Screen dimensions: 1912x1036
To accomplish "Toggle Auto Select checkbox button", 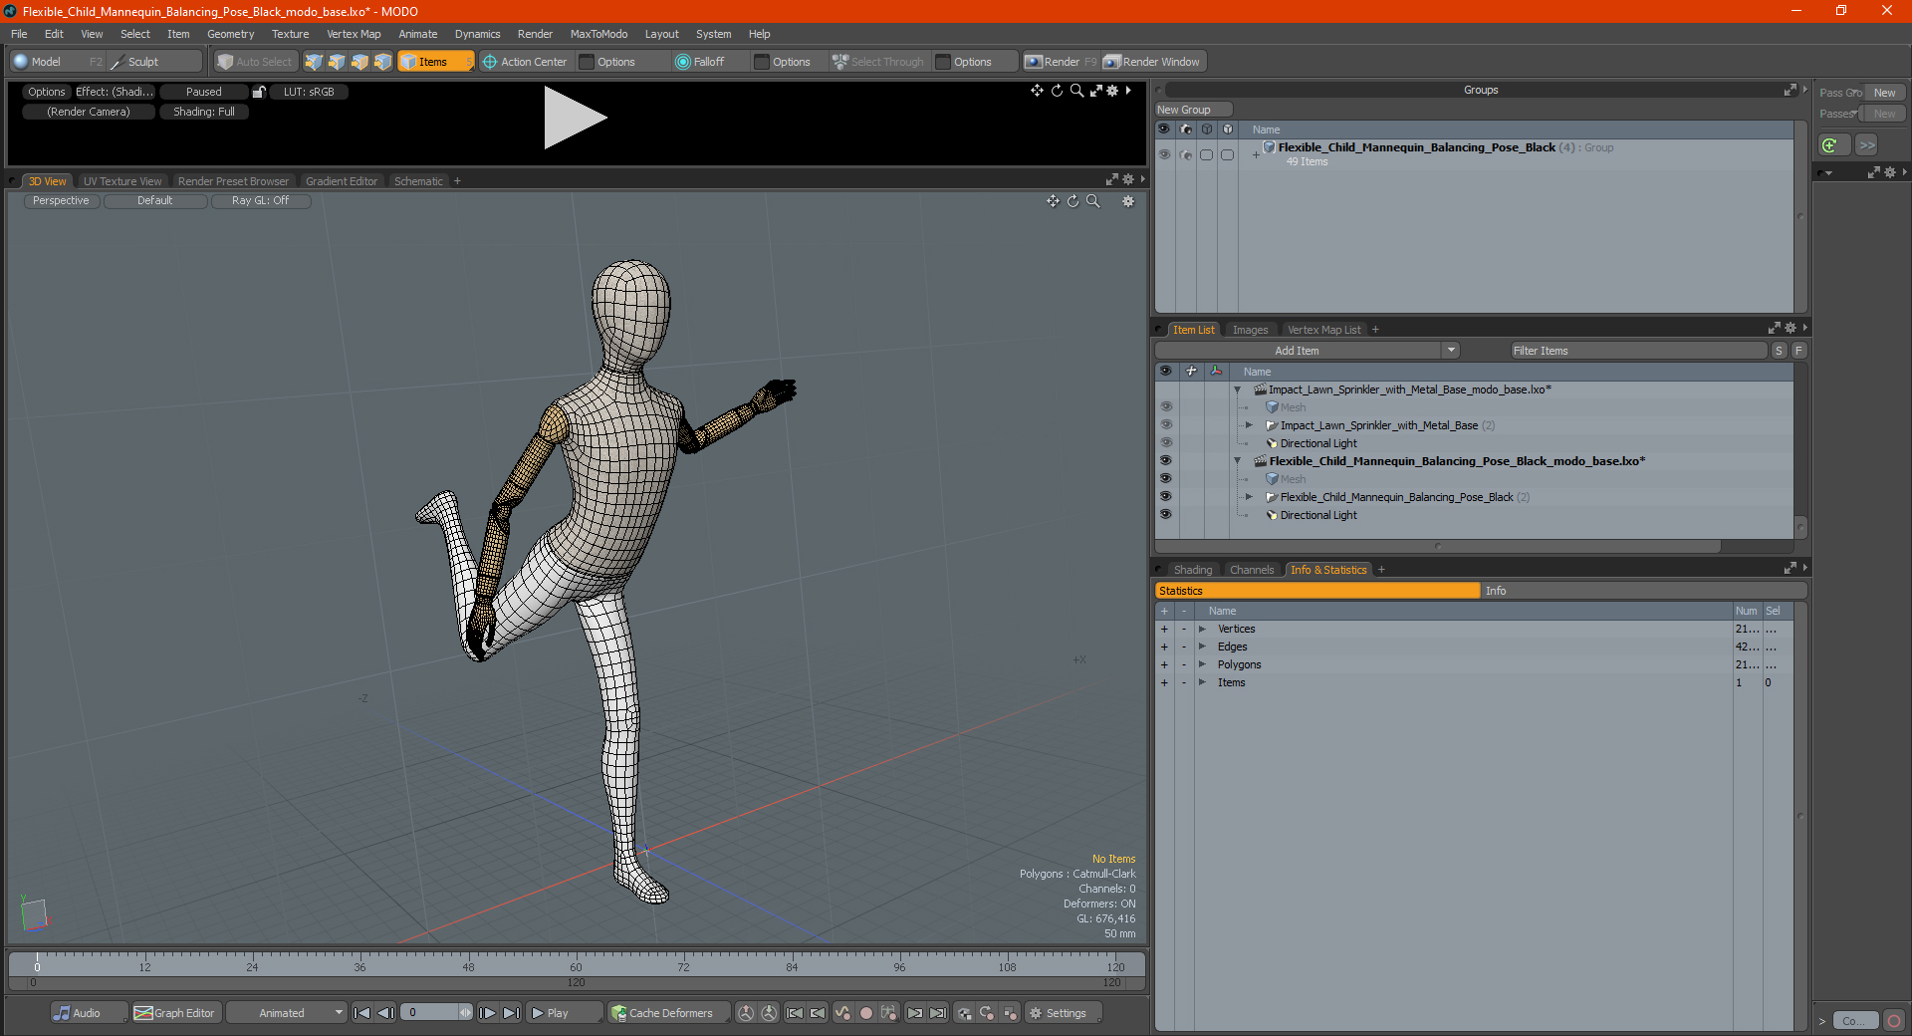I will pyautogui.click(x=255, y=62).
